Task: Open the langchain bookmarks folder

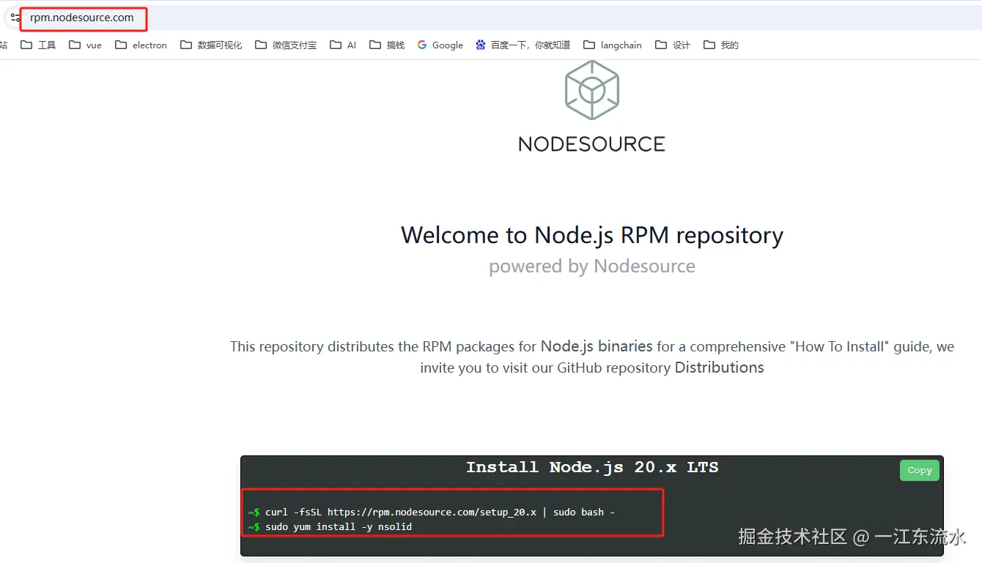Action: (x=613, y=45)
